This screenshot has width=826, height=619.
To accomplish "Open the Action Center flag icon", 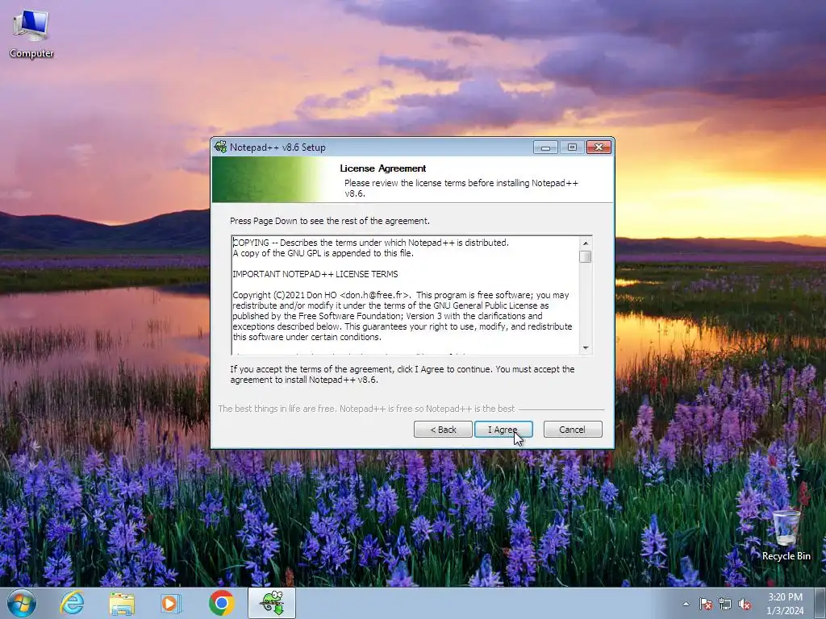I will (x=705, y=604).
